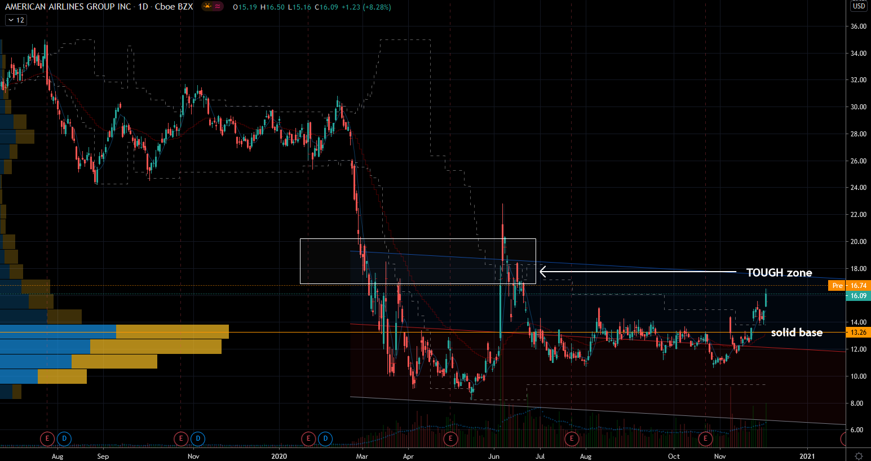Open the dividend marker above Nov 2019
The width and height of the screenshot is (871, 461).
pyautogui.click(x=198, y=438)
